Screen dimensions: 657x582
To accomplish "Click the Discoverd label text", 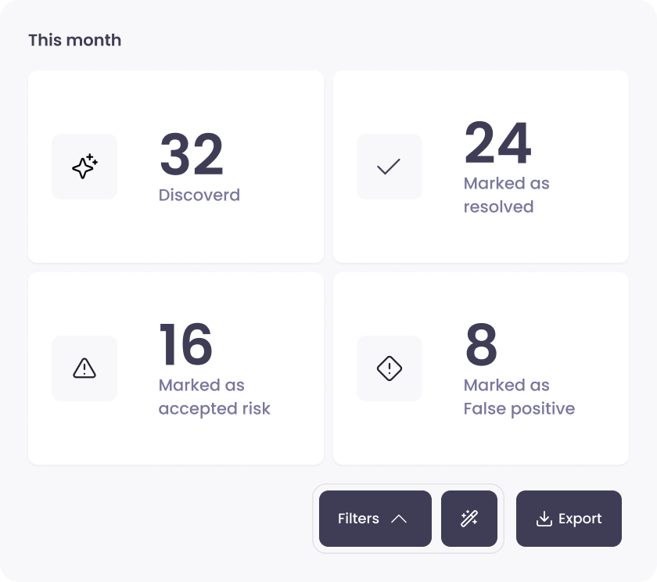I will point(199,195).
